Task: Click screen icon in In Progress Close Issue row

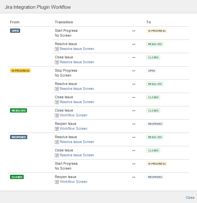Action: 57,102
